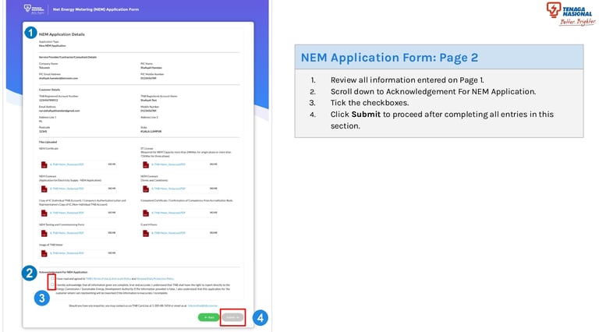Select 'Net Energy Metering (NEM) Application Form' header text
Screen dimensions: 599x332
pyautogui.click(x=96, y=9)
